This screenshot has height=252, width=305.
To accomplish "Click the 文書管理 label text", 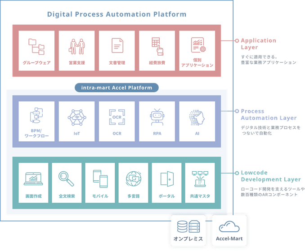I will click(117, 63).
